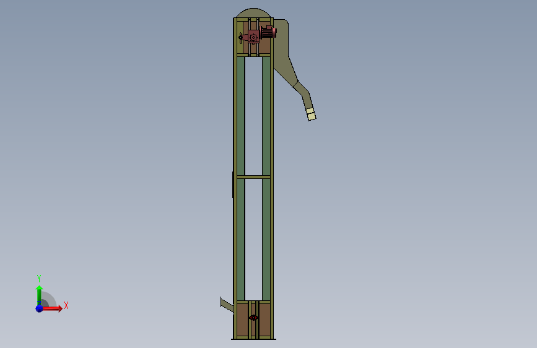The width and height of the screenshot is (537, 348).
Task: Select the left green casing leg
Action: click(241, 178)
